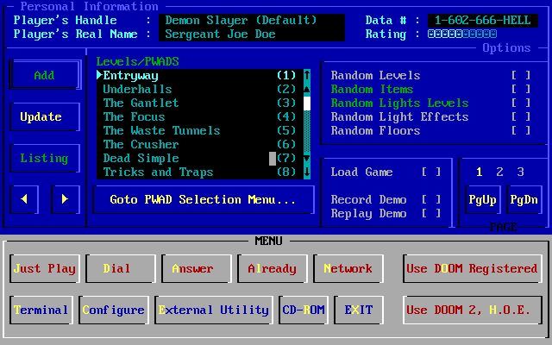
Task: Select The Gantlet level
Action: 199,103
